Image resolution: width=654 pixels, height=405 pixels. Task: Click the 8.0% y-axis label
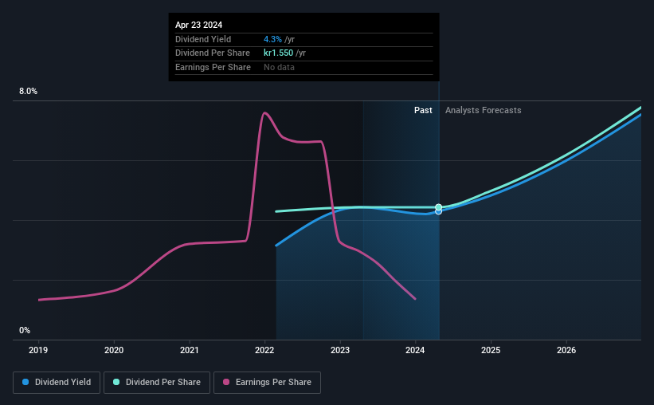(28, 92)
